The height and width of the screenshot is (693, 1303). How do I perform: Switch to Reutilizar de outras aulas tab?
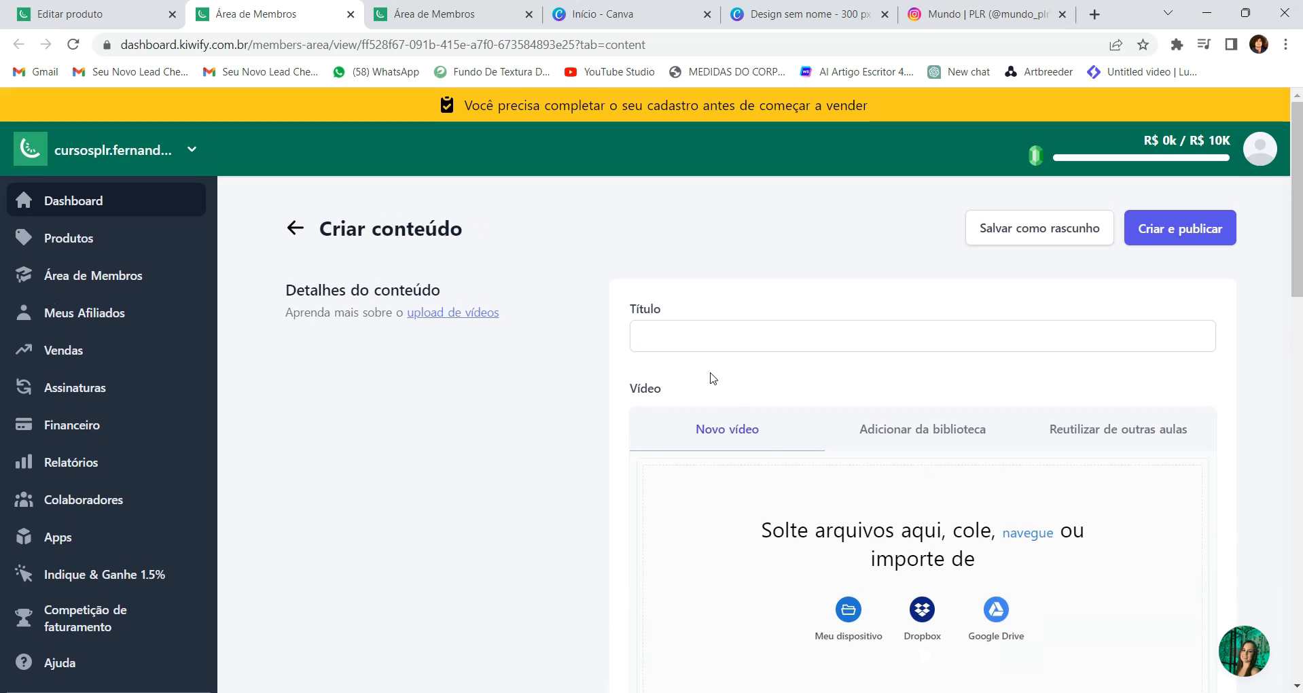click(1118, 429)
